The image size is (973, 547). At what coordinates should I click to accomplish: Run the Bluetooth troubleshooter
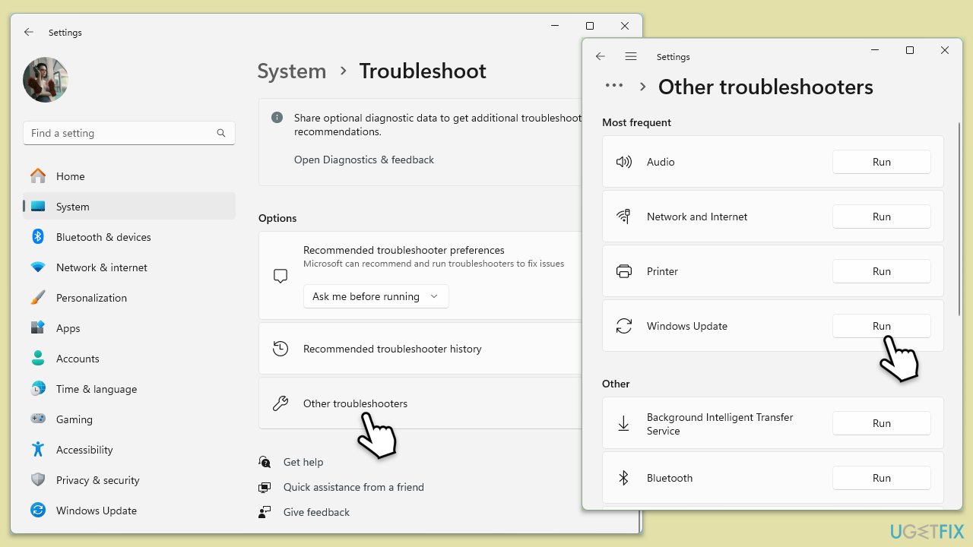click(x=882, y=478)
